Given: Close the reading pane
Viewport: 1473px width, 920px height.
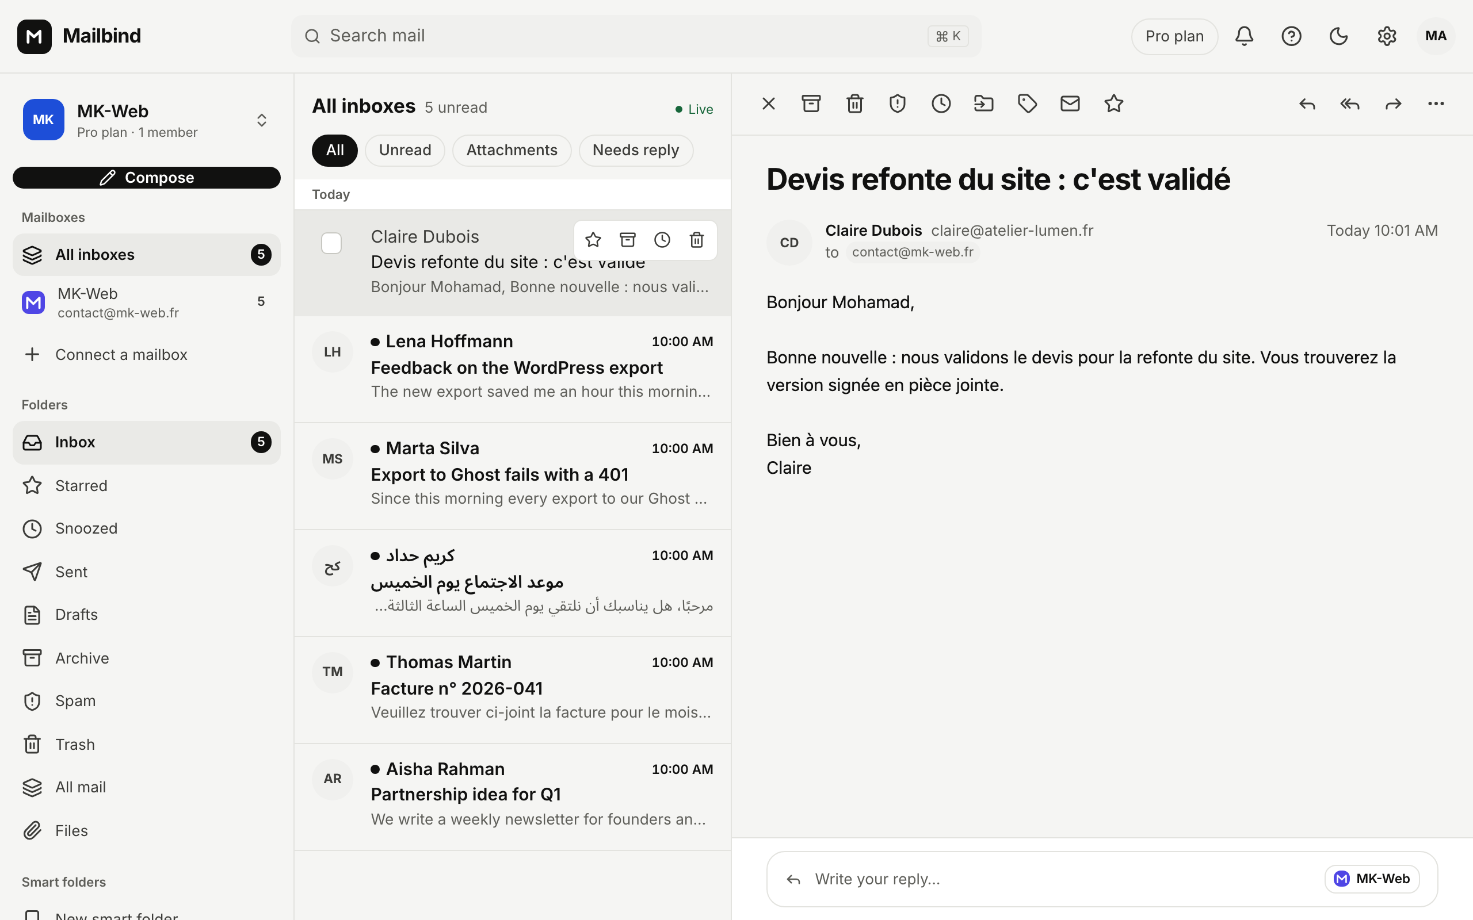Looking at the screenshot, I should click(769, 104).
